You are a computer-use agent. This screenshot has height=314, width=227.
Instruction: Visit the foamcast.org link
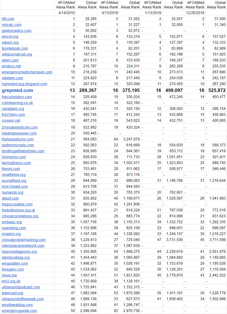(x=13, y=293)
